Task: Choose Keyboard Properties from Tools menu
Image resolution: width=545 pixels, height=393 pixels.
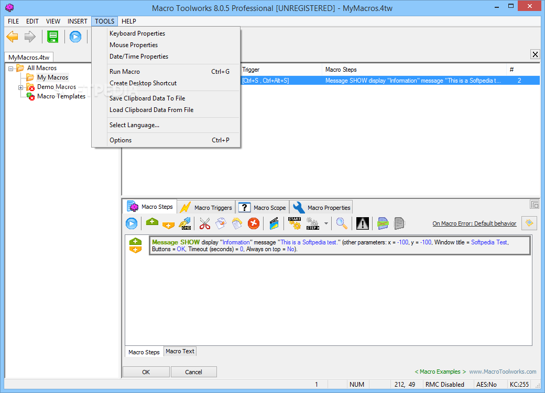Action: click(x=166, y=33)
